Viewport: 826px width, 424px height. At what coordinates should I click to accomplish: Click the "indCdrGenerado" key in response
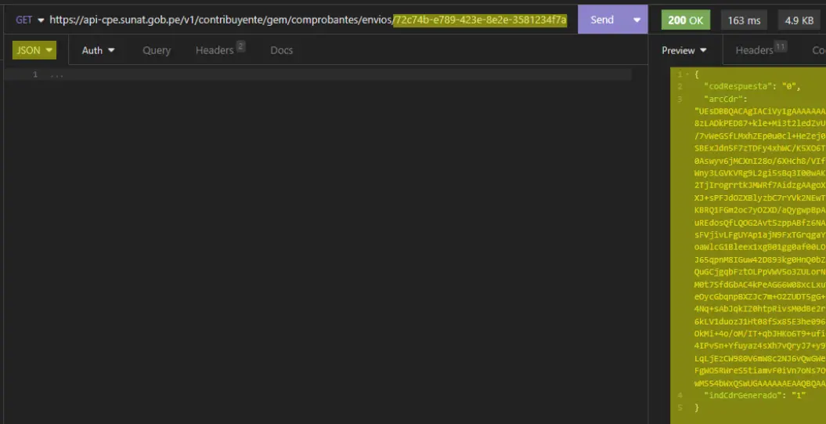coord(744,395)
